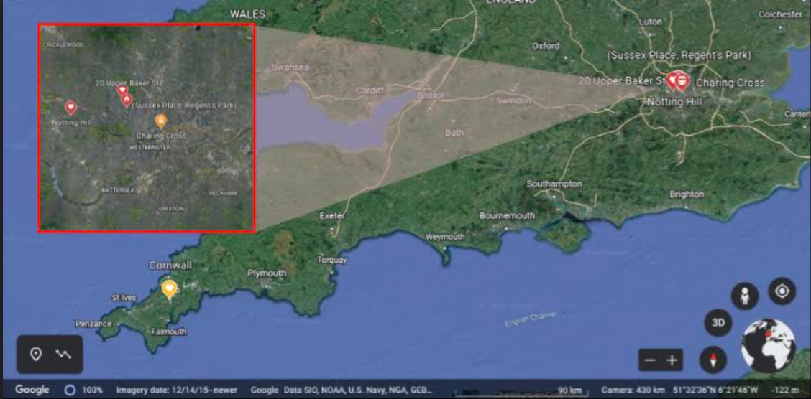
Task: Click the yellow placemark pin in Cornwall
Action: [x=169, y=289]
